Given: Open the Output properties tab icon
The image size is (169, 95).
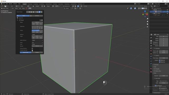Looking at the screenshot, I should point(151,43).
